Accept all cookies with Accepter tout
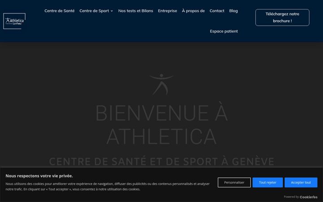The image size is (323, 202). coord(301,182)
